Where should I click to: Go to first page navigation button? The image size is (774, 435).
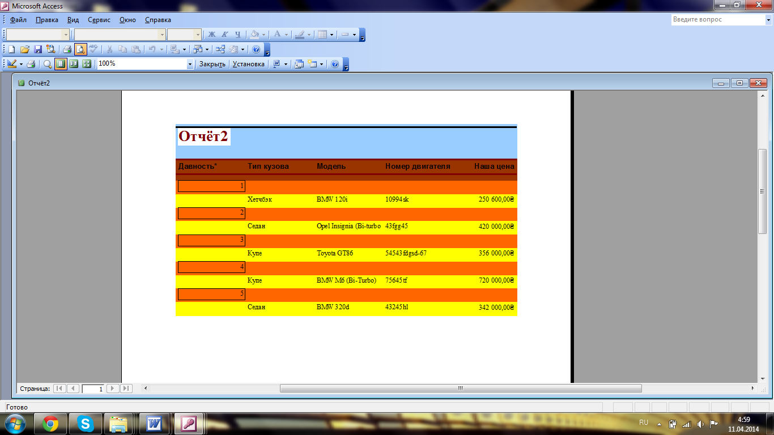(59, 389)
